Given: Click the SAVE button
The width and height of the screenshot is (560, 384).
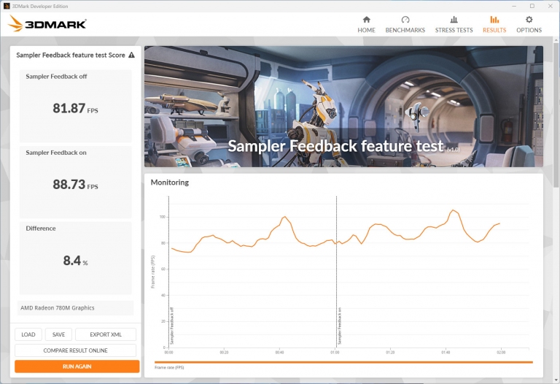Looking at the screenshot, I should point(58,334).
